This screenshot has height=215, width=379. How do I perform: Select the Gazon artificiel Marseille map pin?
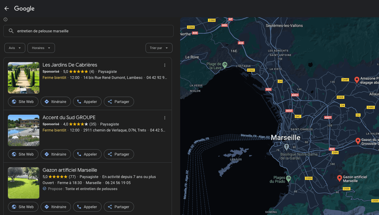pyautogui.click(x=339, y=178)
